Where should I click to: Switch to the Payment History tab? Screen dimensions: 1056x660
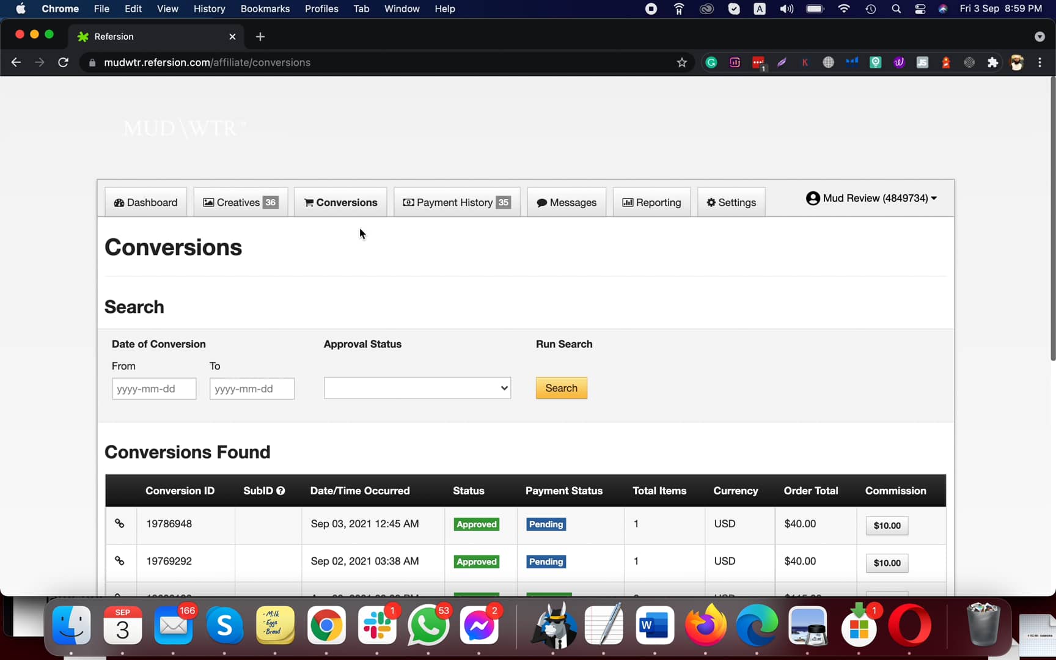(x=457, y=202)
